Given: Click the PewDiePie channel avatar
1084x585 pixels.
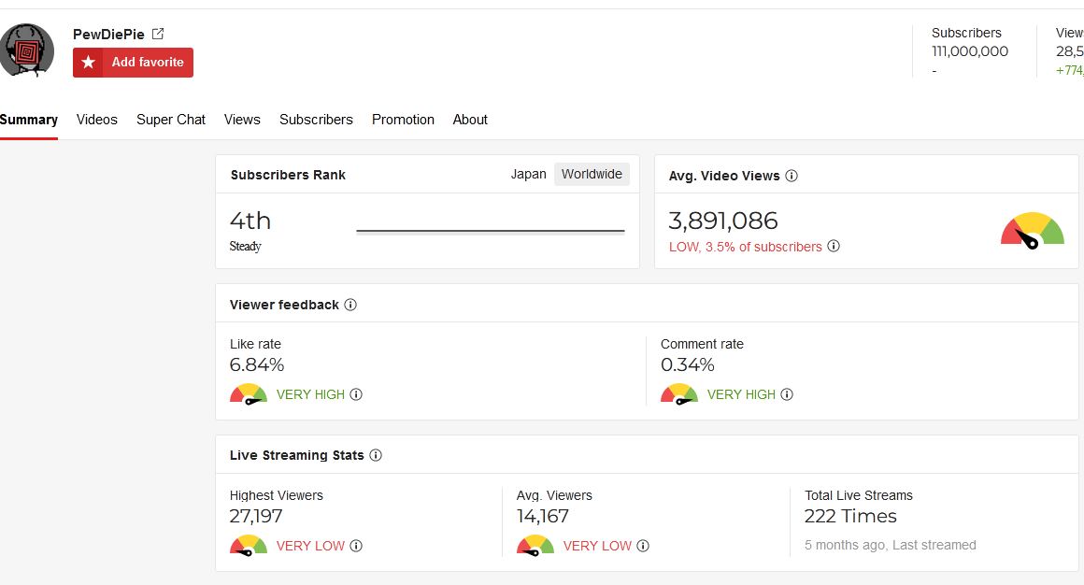Looking at the screenshot, I should tap(27, 50).
